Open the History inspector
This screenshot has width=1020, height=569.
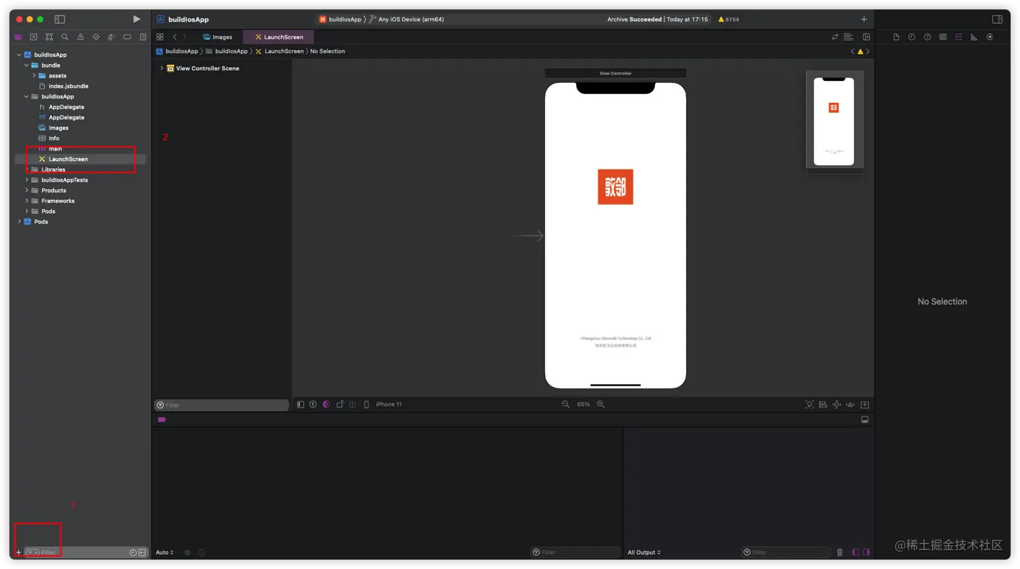[x=911, y=37]
